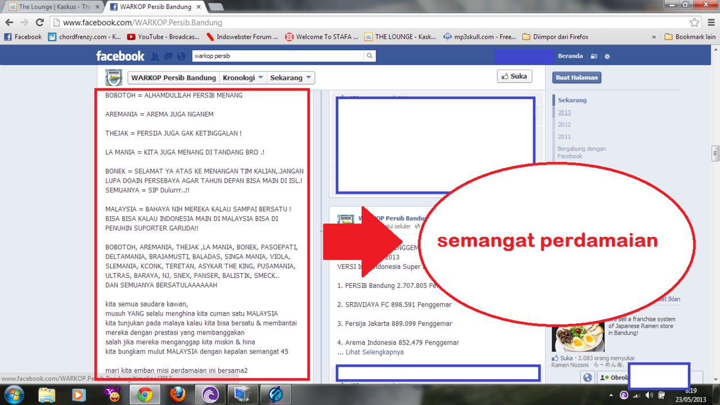Screen dimensions: 720x405
Task: Show more bookmarks with the chevron
Action: click(x=654, y=37)
